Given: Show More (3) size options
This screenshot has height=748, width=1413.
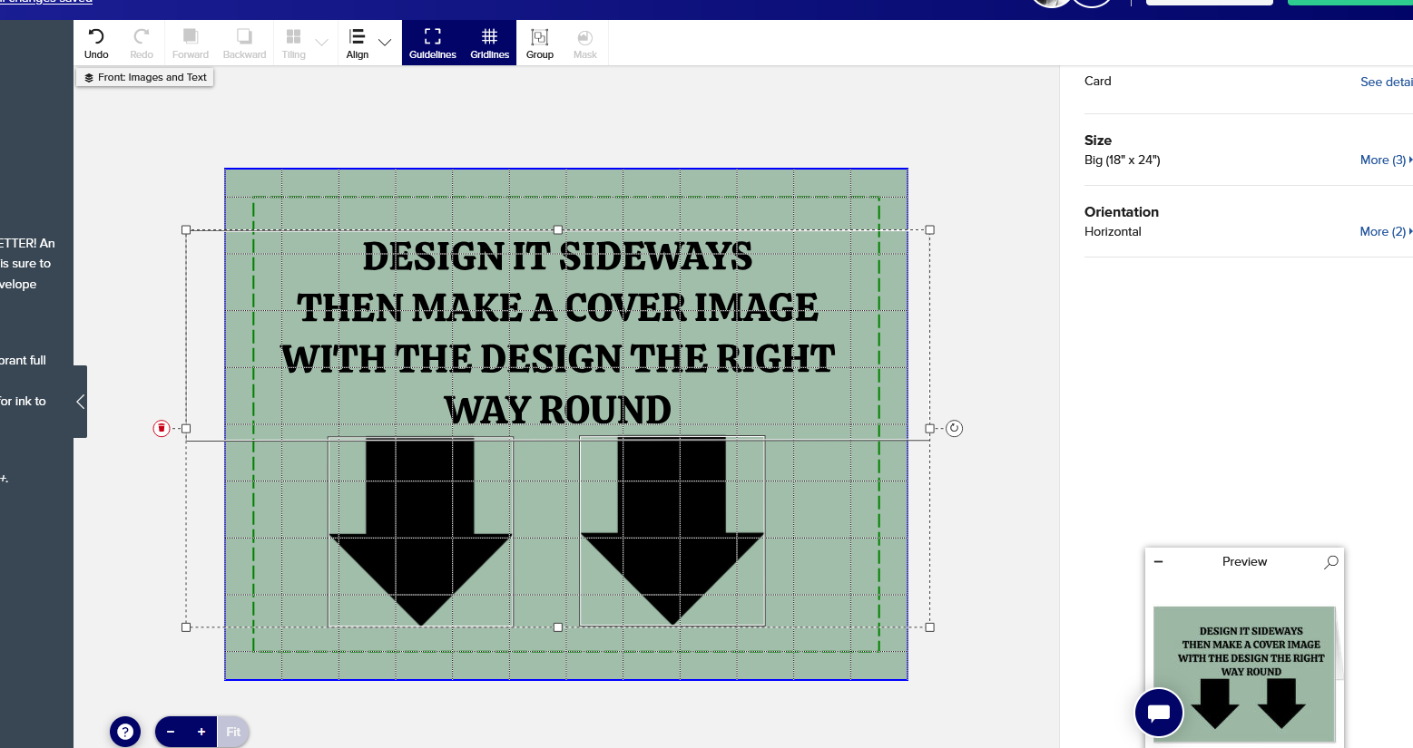Looking at the screenshot, I should point(1386,160).
